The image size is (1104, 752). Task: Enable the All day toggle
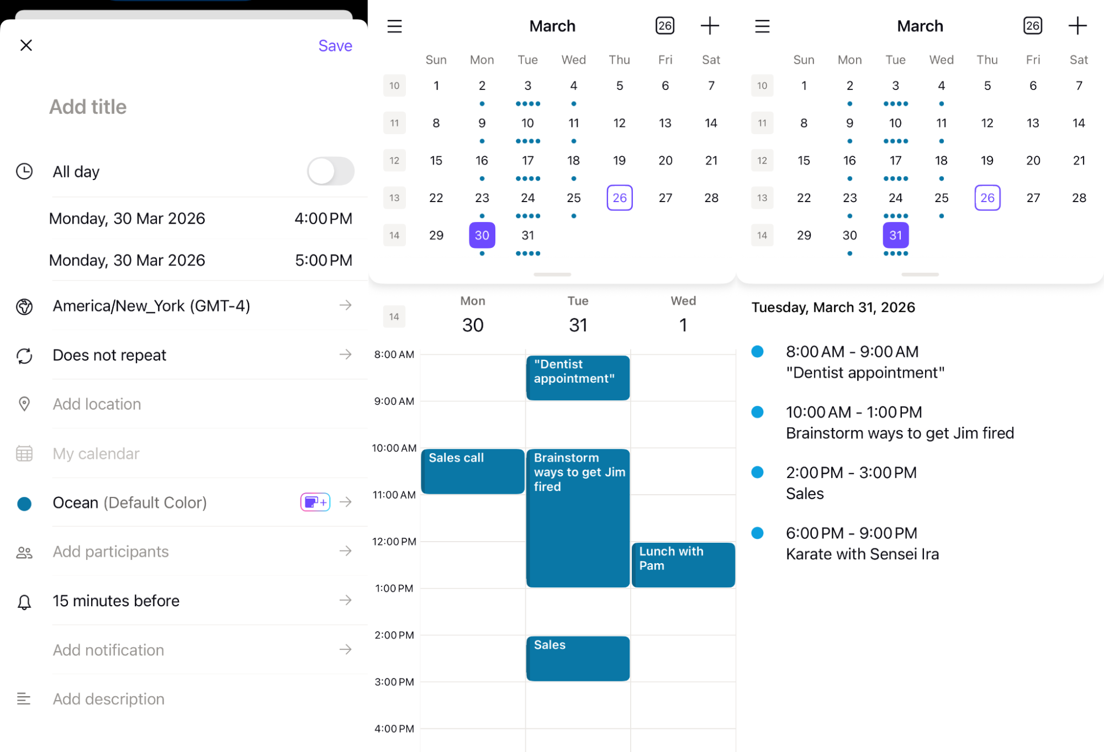pos(330,171)
